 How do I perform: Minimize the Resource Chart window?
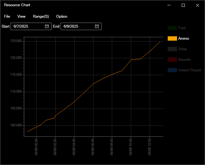[169, 5]
